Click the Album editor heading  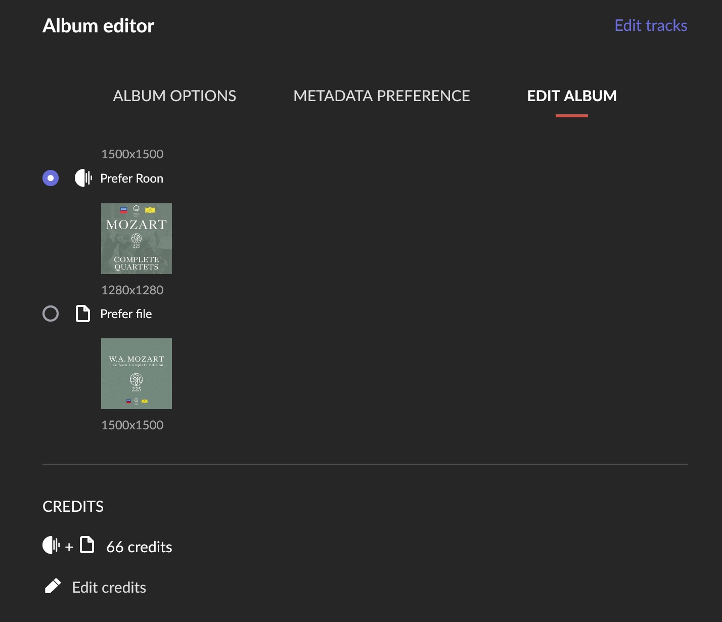pyautogui.click(x=99, y=26)
